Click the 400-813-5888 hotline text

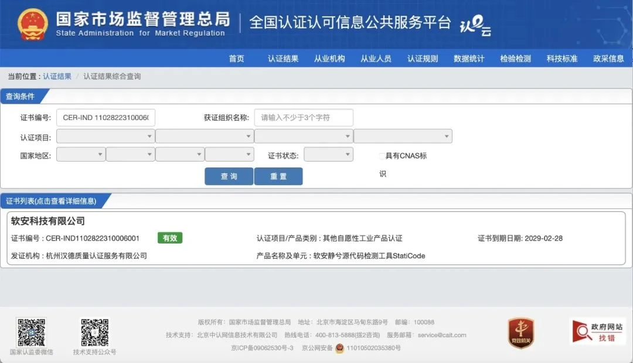[x=335, y=335]
